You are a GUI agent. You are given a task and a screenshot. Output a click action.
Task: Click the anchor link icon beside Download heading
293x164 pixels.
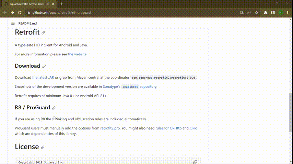point(44,66)
